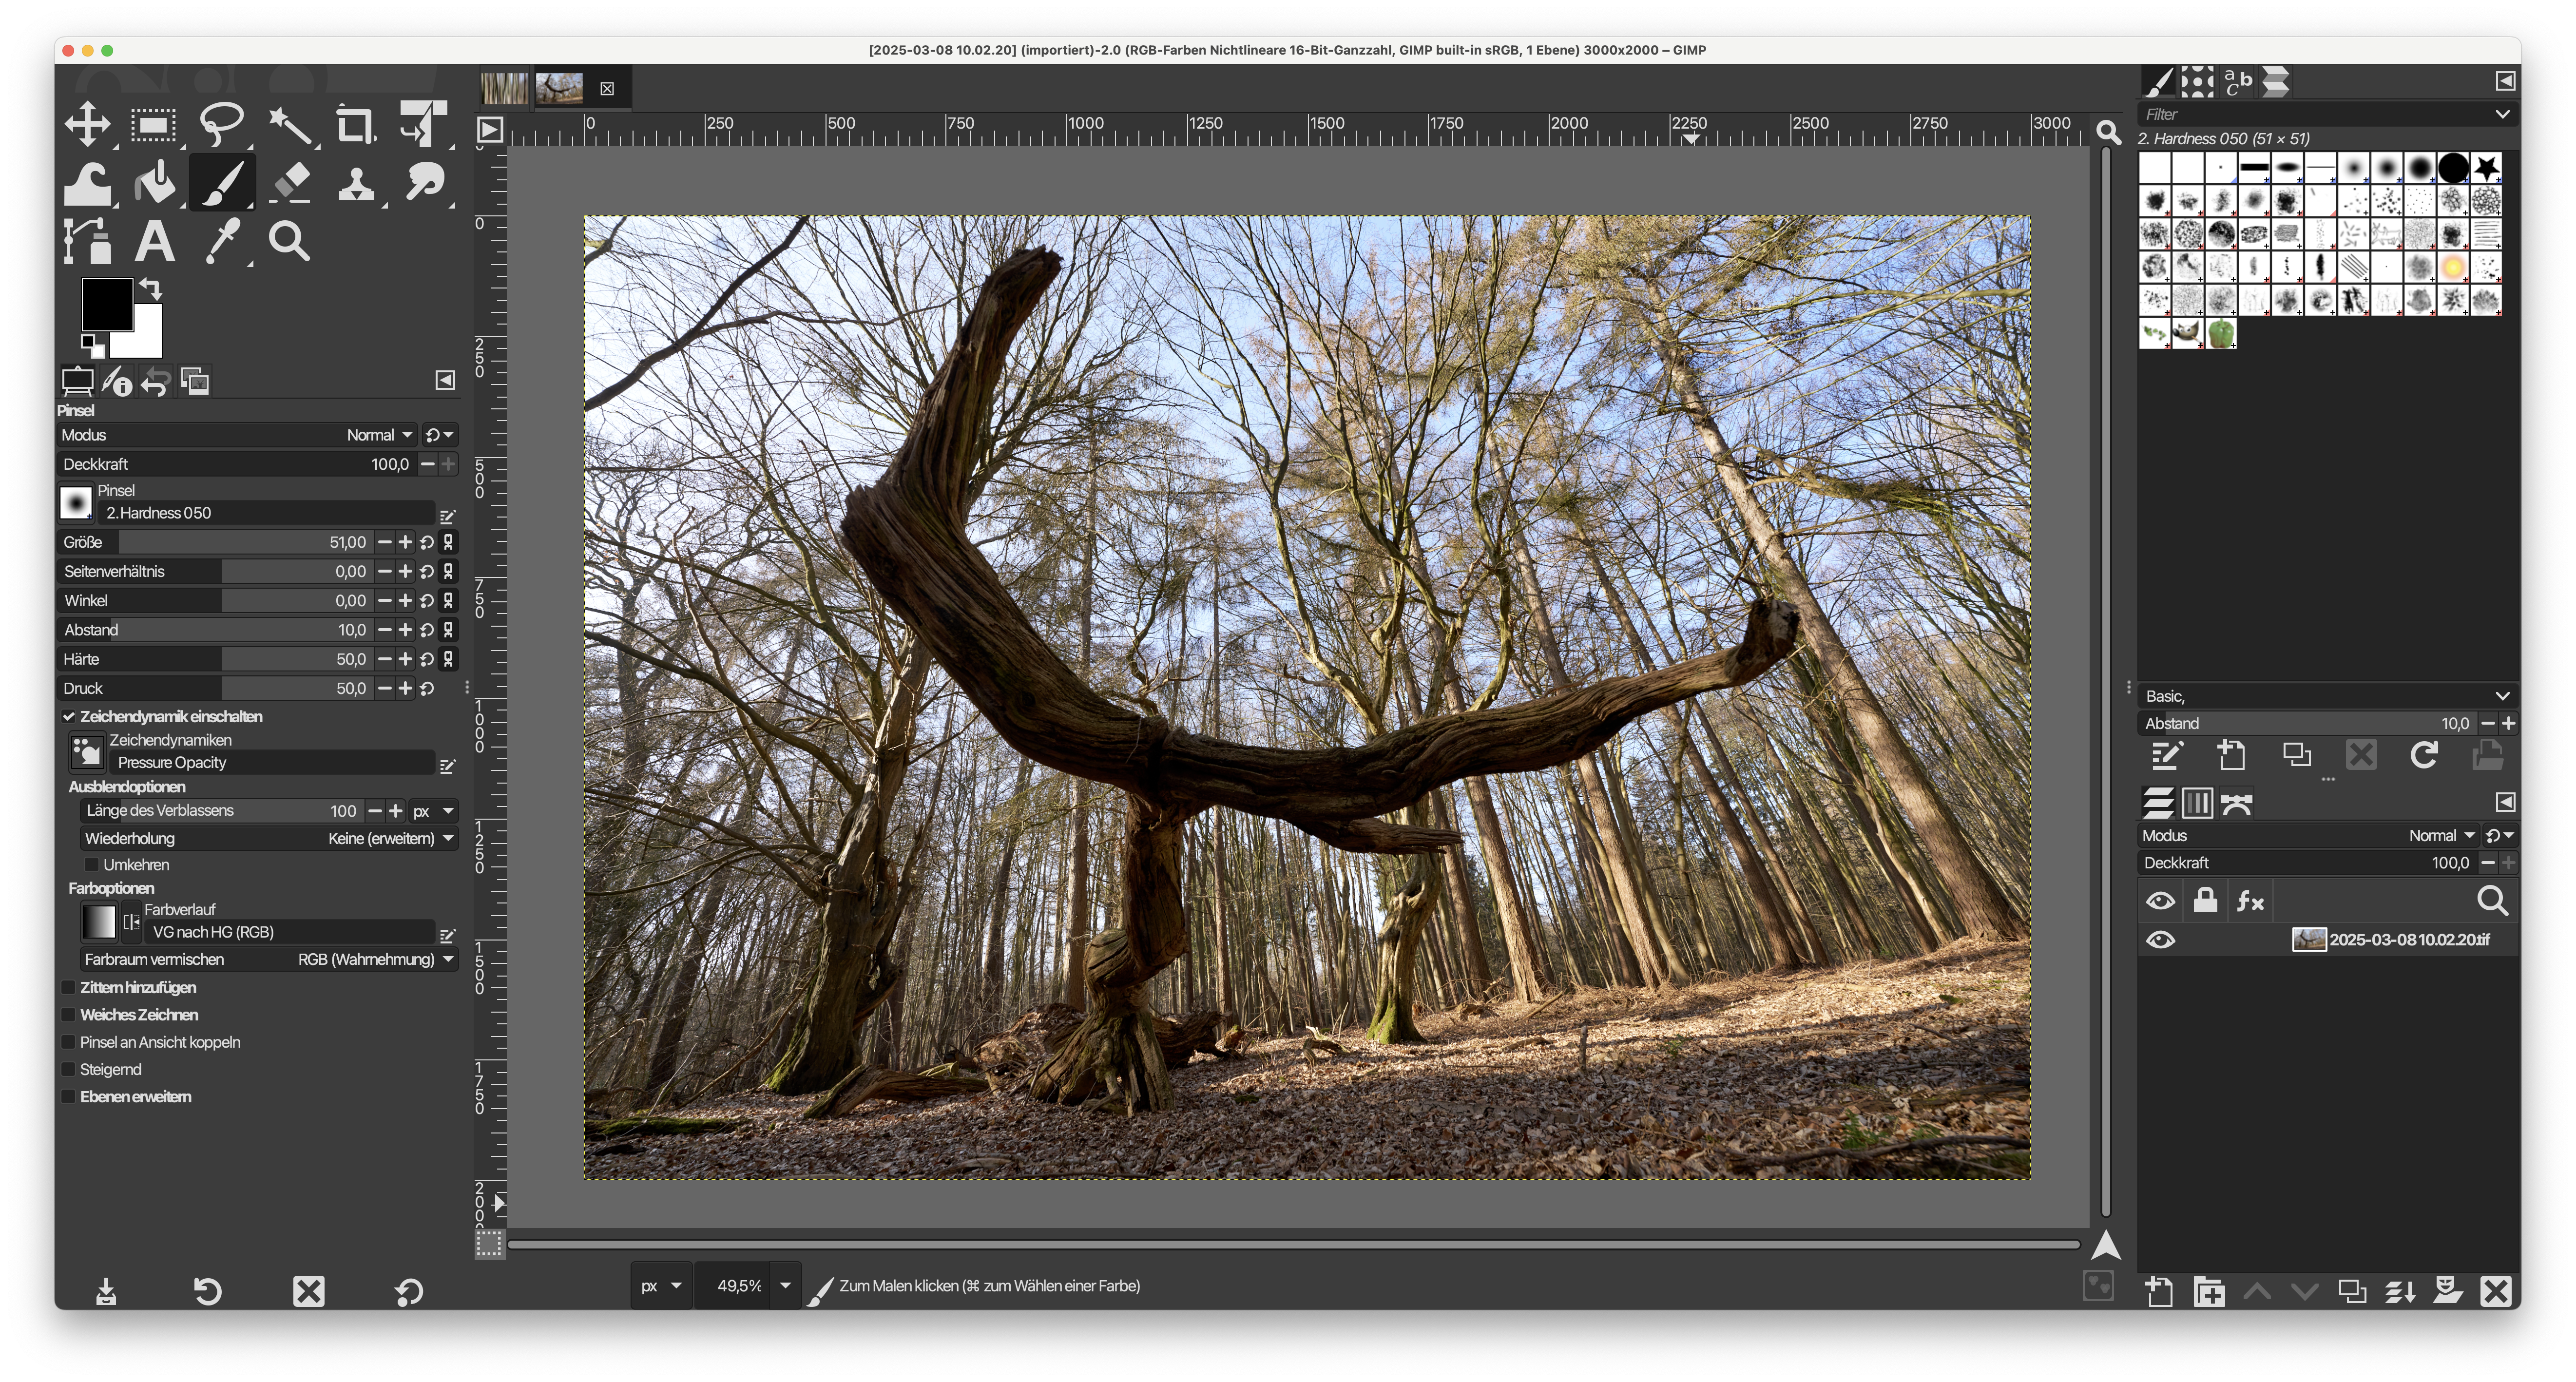Click the swap foreground/background colors arrow
This screenshot has height=1382, width=2576.
coord(151,289)
